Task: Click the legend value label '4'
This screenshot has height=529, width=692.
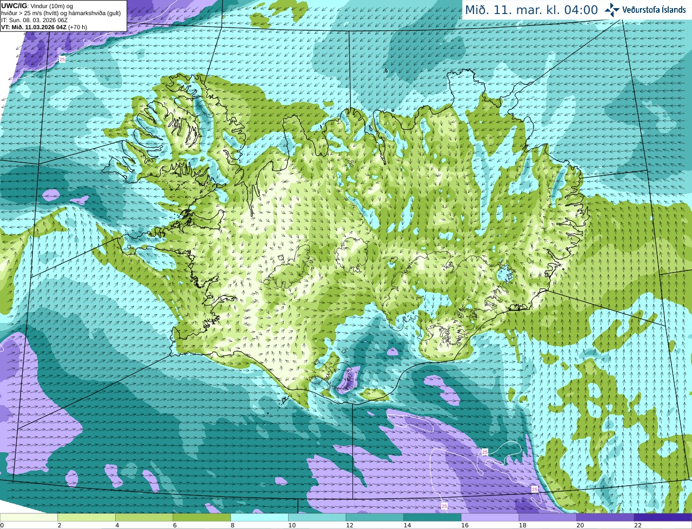Action: (x=117, y=525)
